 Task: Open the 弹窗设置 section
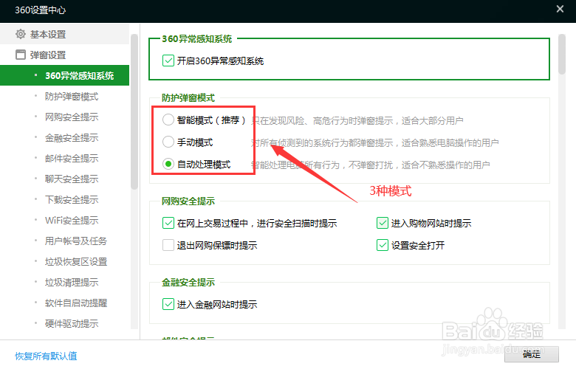pos(65,55)
